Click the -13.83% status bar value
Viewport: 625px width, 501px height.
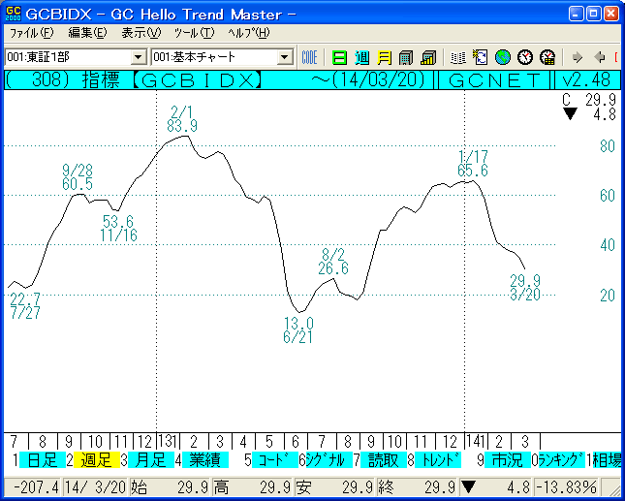(x=566, y=487)
